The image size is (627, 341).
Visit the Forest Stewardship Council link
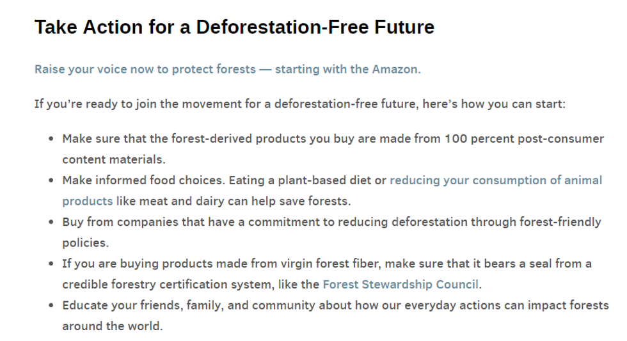coord(401,284)
